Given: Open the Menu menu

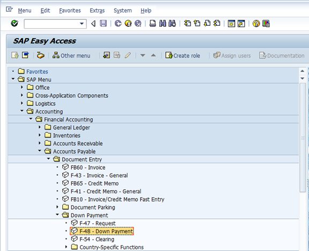Looking at the screenshot, I should coord(25,10).
